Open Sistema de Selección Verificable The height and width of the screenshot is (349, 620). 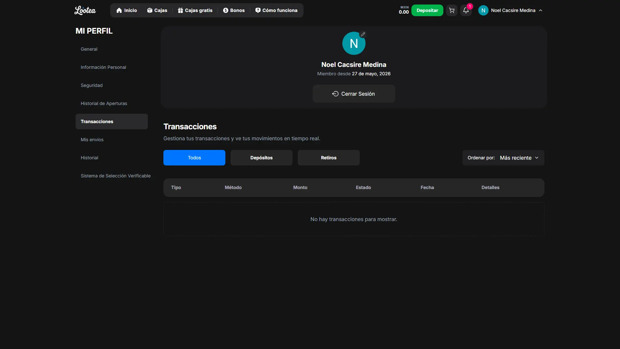pos(115,176)
